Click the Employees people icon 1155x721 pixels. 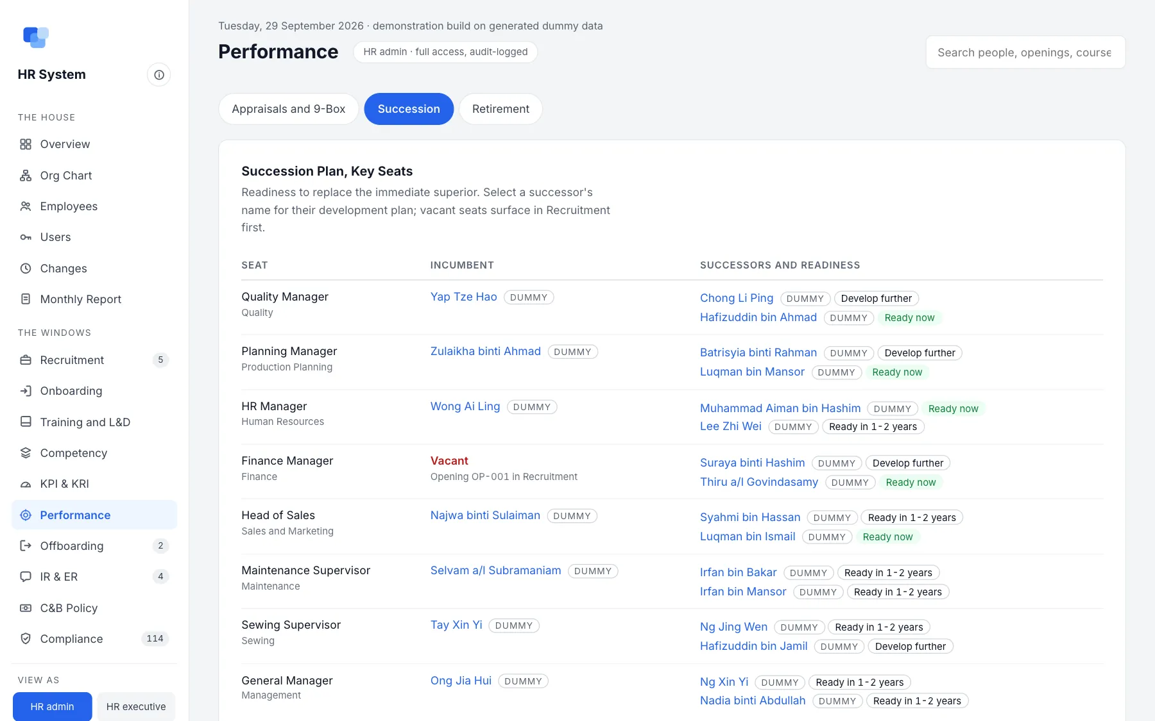coord(26,206)
